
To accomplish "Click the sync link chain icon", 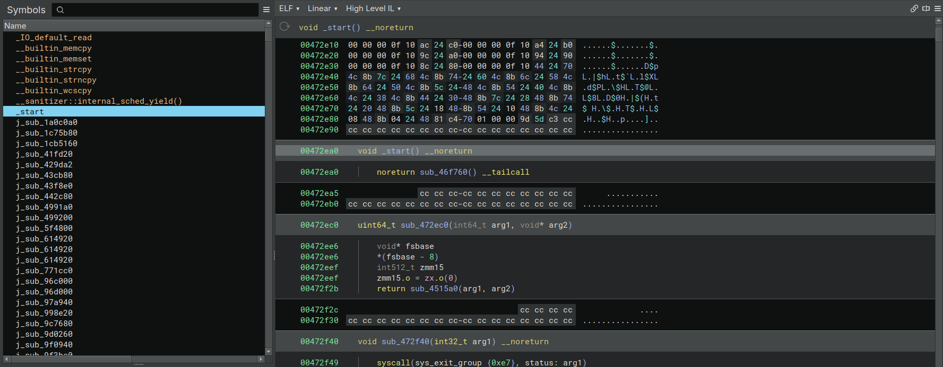I will (914, 8).
